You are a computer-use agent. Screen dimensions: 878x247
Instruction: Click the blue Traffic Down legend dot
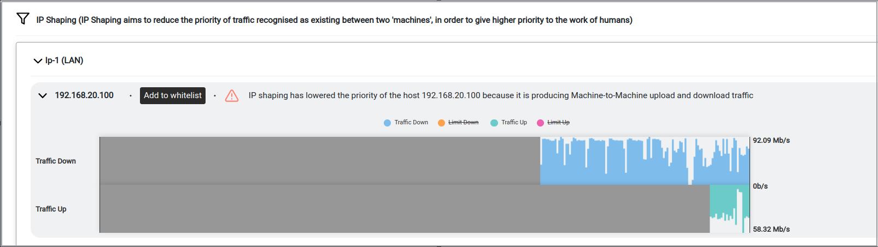[387, 123]
